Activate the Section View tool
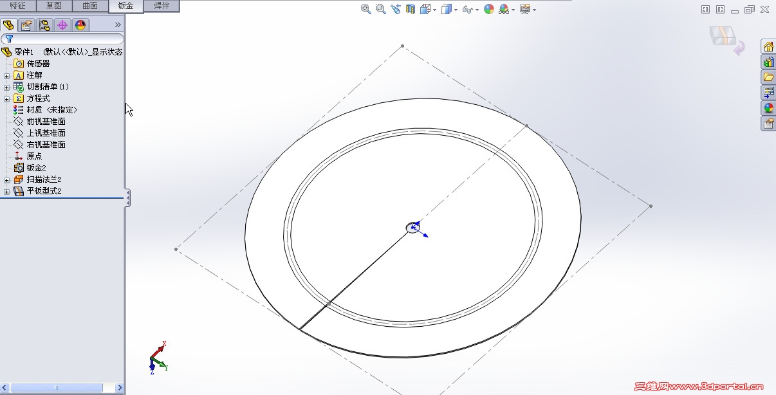This screenshot has height=395, width=776. click(x=410, y=9)
